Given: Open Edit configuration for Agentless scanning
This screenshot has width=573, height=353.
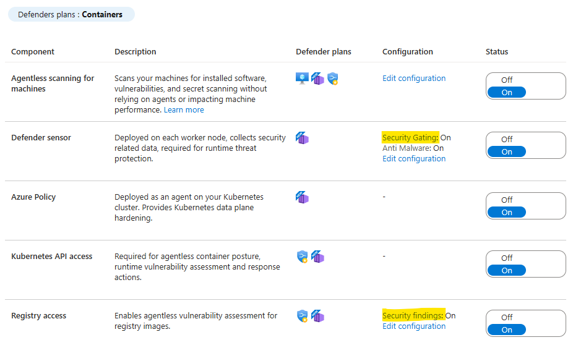Looking at the screenshot, I should coord(414,79).
